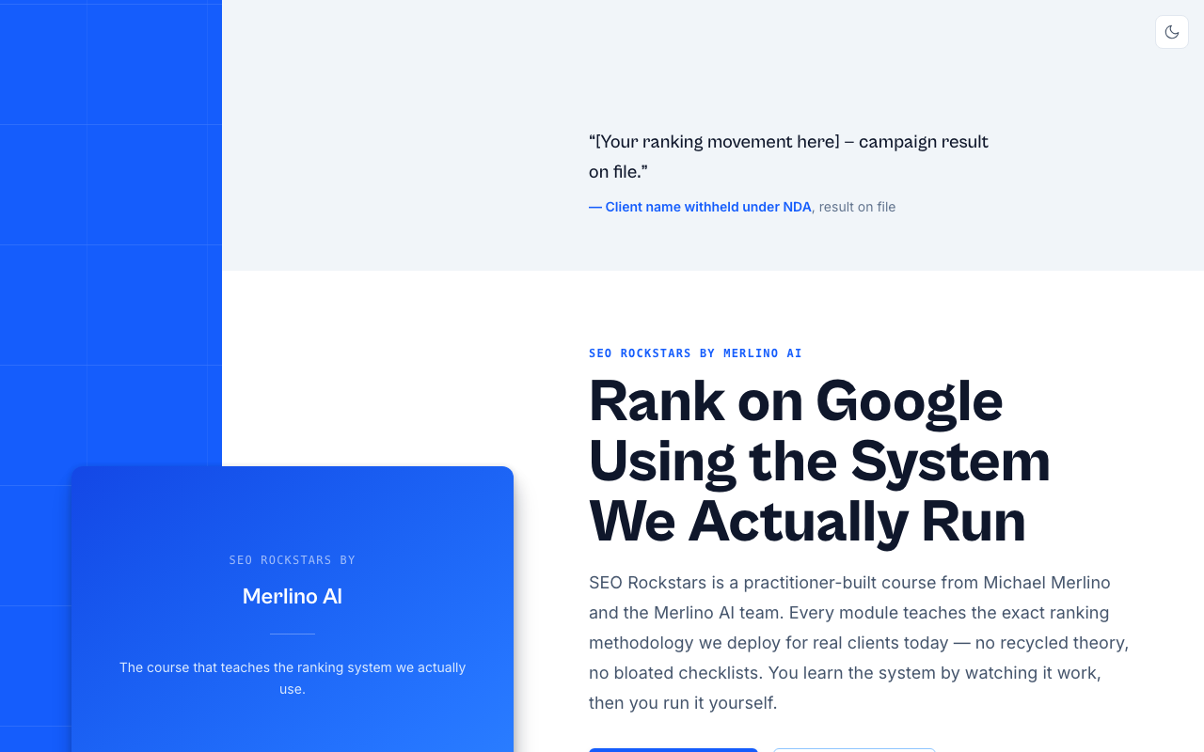Image resolution: width=1204 pixels, height=752 pixels.
Task: Toggle dark mode with the moon icon
Action: point(1172,32)
